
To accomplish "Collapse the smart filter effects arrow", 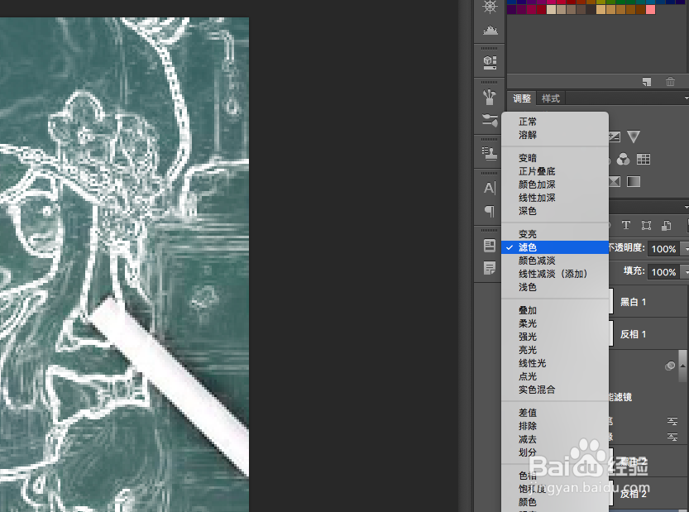I will (682, 366).
